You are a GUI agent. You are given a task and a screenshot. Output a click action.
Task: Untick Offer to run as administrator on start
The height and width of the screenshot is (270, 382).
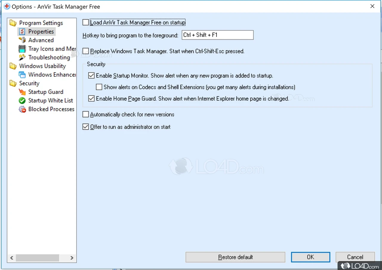pos(86,127)
